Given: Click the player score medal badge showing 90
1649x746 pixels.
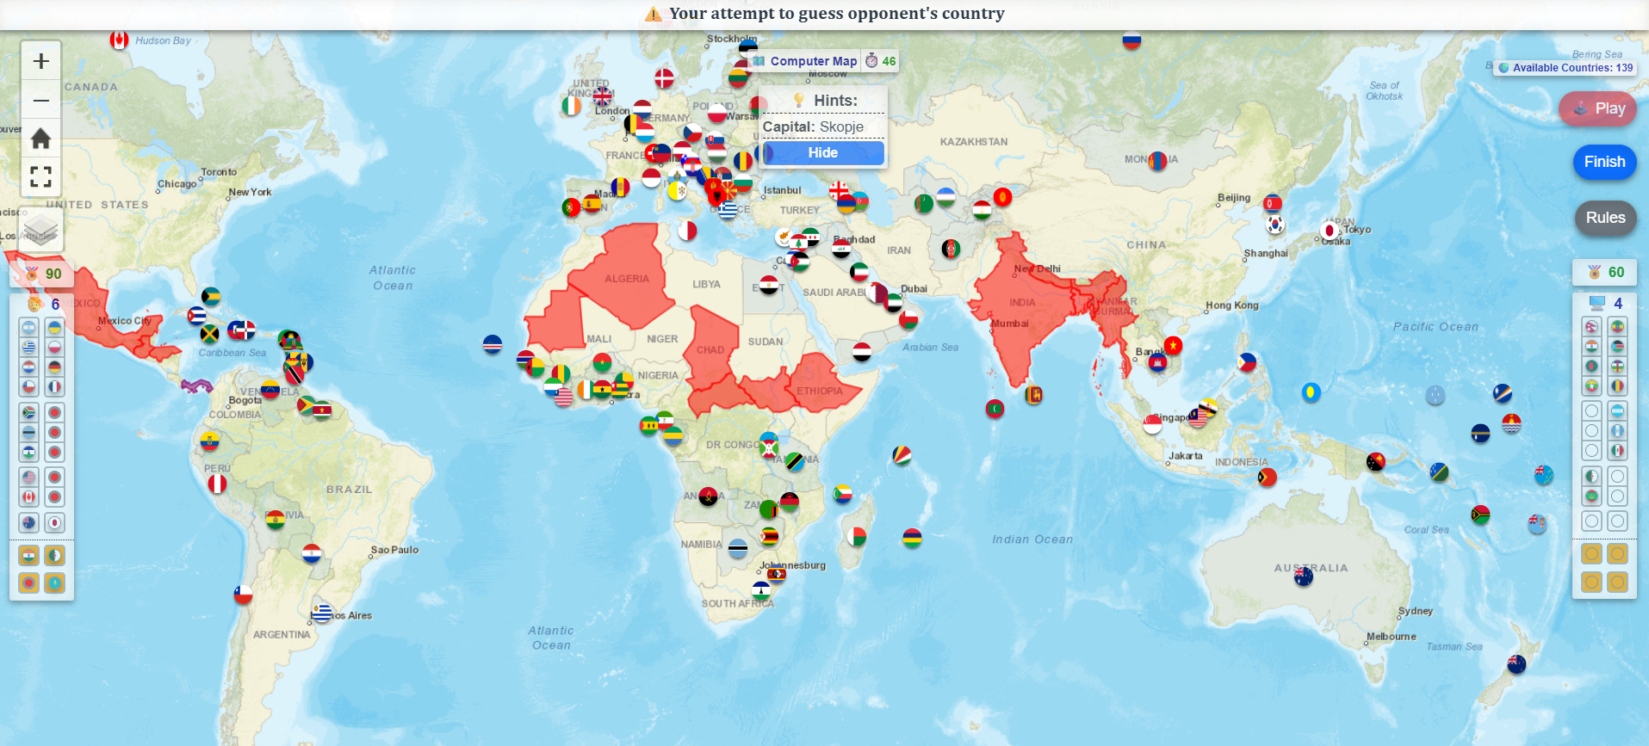Looking at the screenshot, I should pos(42,274).
